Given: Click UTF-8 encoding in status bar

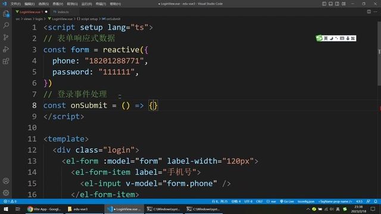Looking at the screenshot, I should click(248, 202).
